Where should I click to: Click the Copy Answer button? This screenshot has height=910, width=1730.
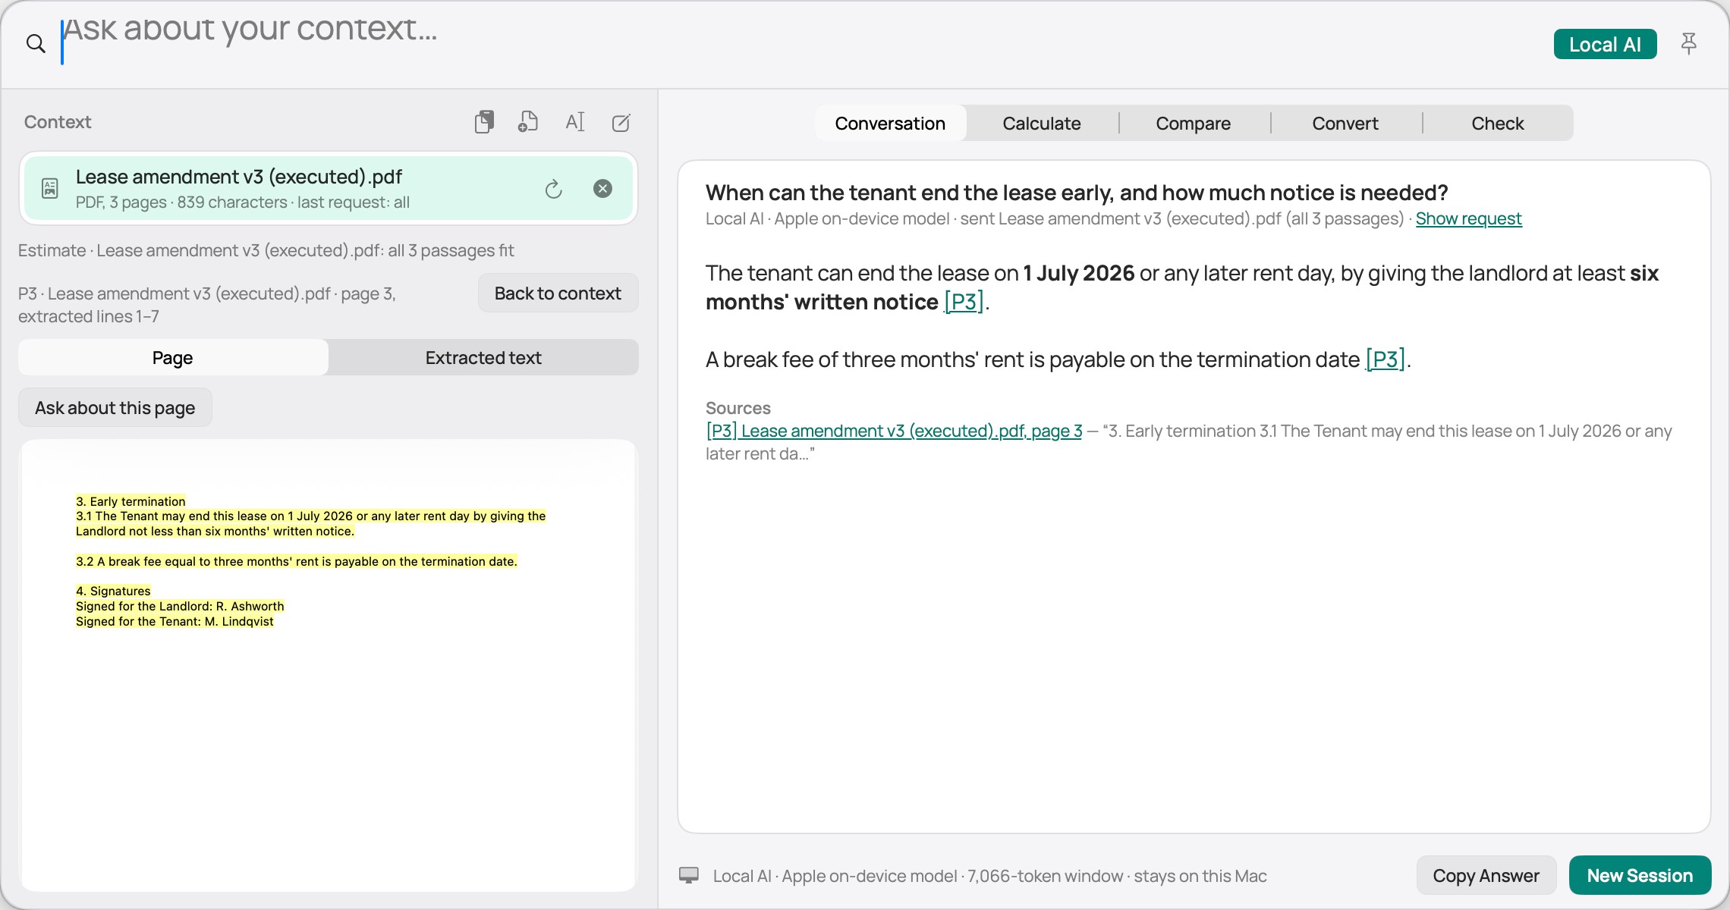pyautogui.click(x=1486, y=875)
